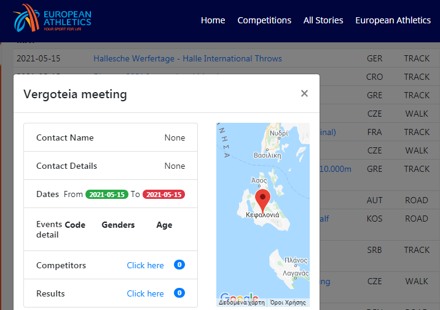Click the green start date badge
The height and width of the screenshot is (310, 440).
click(106, 194)
